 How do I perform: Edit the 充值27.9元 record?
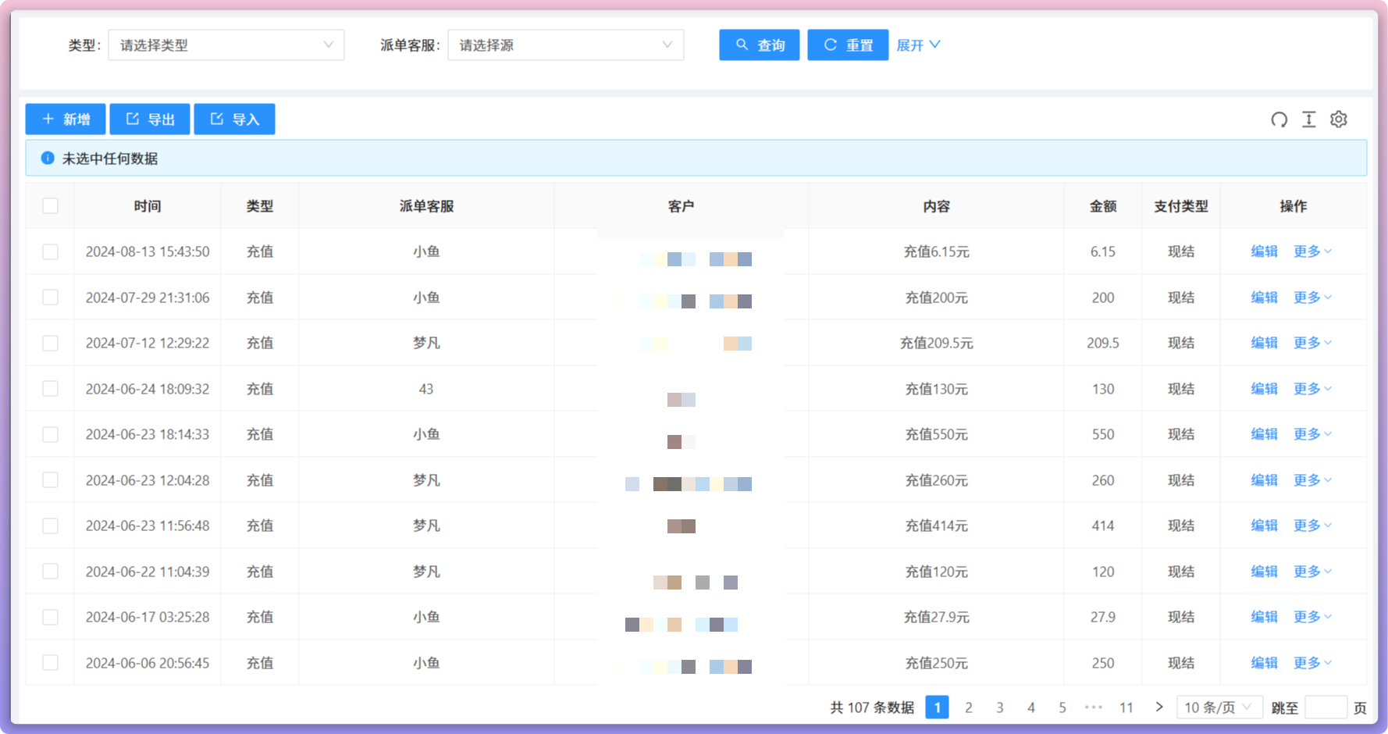tap(1264, 617)
